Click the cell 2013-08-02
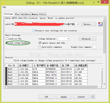Screen dimensions: 110x103 (67, 69)
